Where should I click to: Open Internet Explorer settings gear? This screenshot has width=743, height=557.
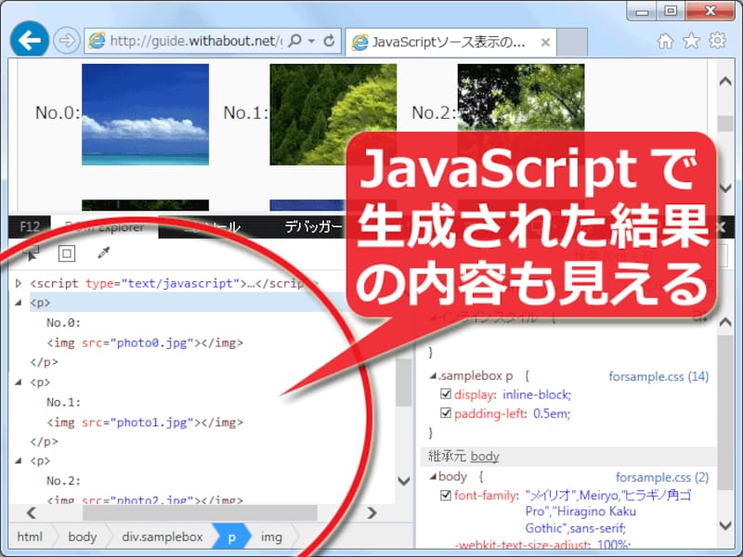(717, 41)
